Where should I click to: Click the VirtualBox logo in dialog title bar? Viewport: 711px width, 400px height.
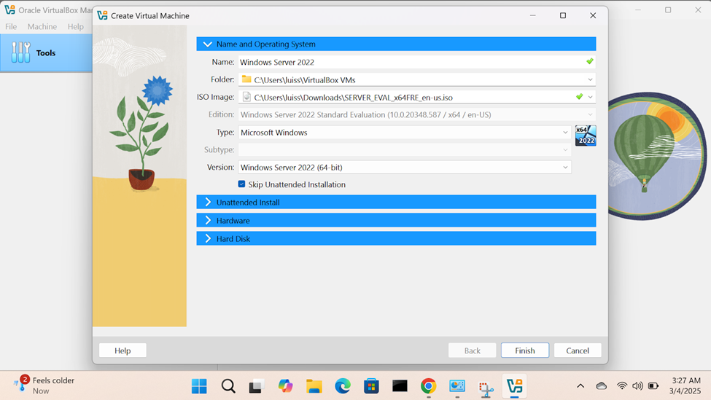pos(103,15)
